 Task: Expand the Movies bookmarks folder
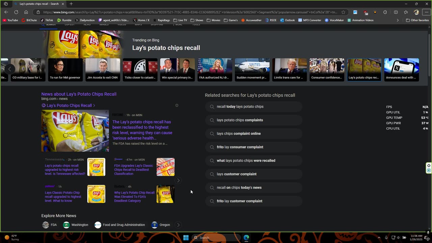pos(213,20)
